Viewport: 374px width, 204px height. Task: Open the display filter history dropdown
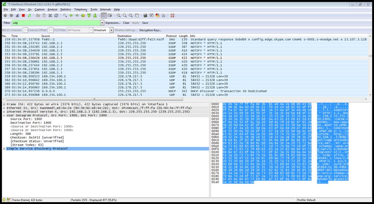point(102,23)
